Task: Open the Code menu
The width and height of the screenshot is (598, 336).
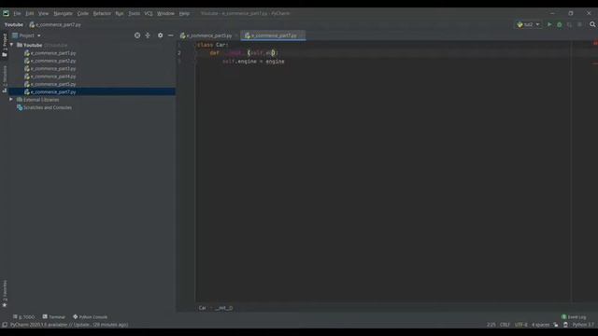Action: point(83,13)
